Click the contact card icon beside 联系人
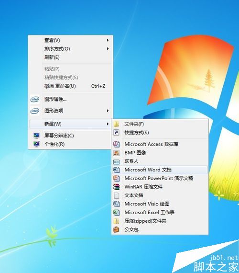239x273 pixels. coord(116,162)
